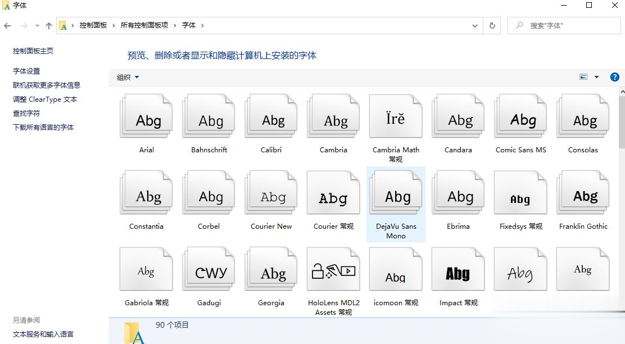Select the Cambria font icon
Screen dimensions: 625x344
tap(334, 116)
